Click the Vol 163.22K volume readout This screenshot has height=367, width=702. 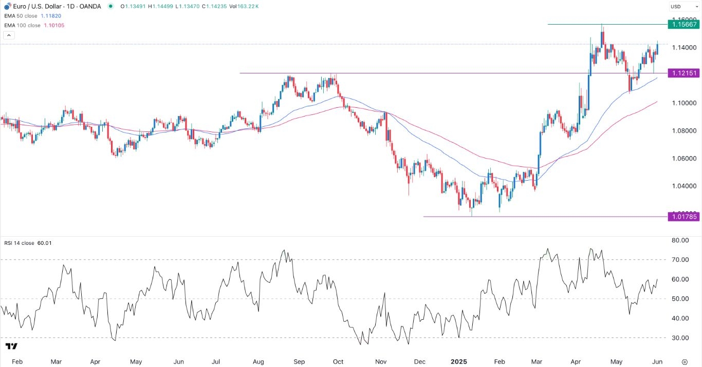[244, 6]
